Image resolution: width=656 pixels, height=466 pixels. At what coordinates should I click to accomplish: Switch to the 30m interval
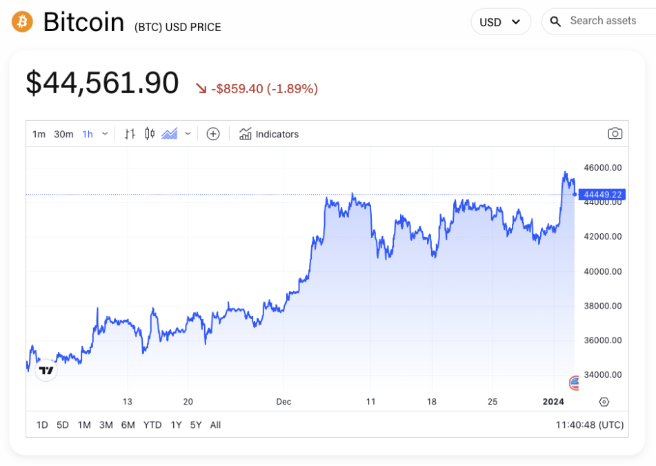tap(63, 134)
